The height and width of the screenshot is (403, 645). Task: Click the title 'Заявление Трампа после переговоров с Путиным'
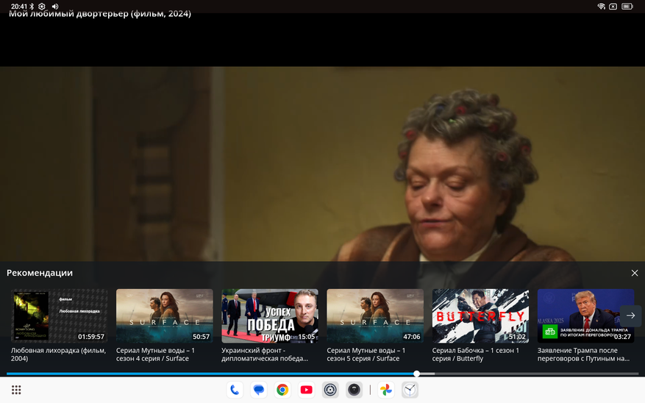pyautogui.click(x=583, y=354)
